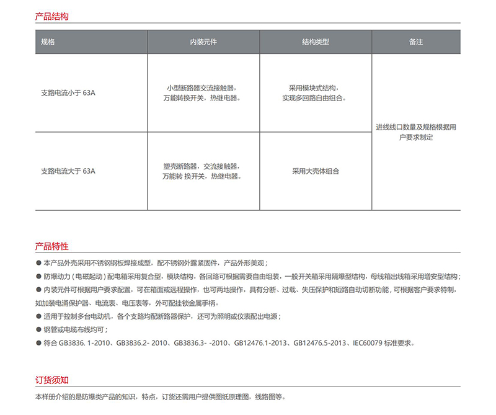Click the 产品结构 section heading
This screenshot has width=496, height=415.
(51, 17)
